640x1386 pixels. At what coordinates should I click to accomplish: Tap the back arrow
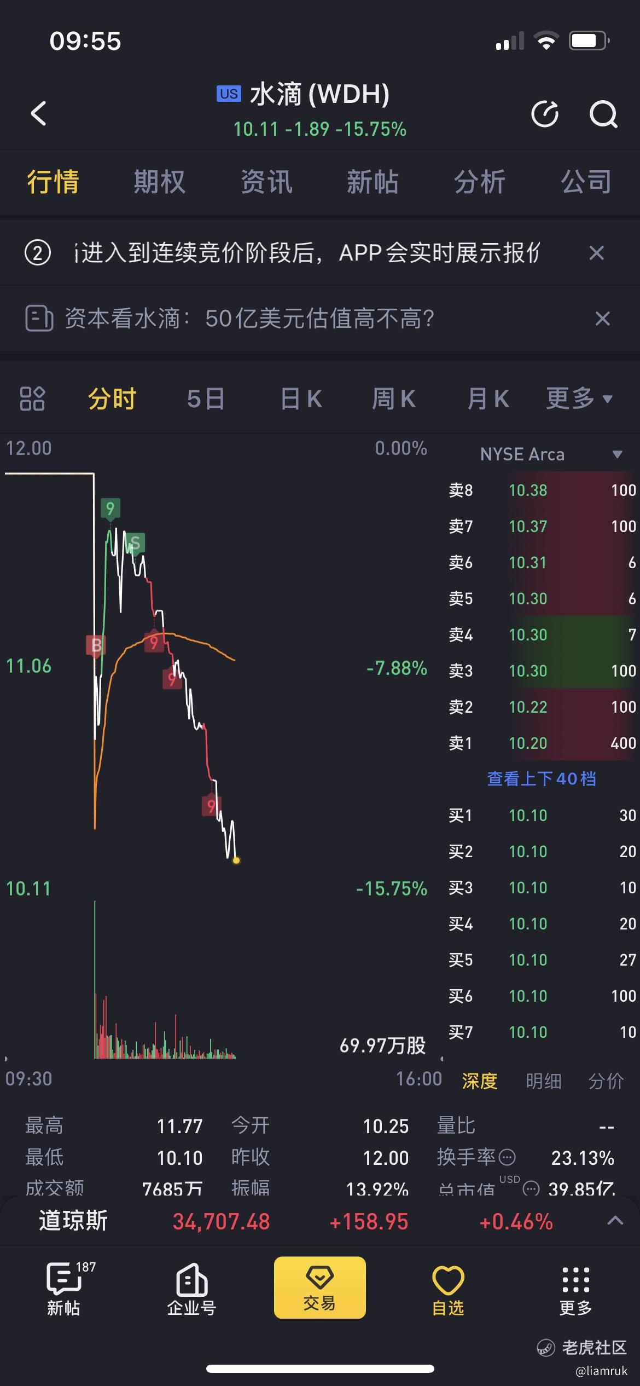click(38, 114)
